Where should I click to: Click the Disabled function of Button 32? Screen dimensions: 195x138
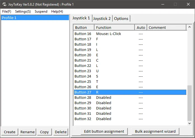click(104, 119)
